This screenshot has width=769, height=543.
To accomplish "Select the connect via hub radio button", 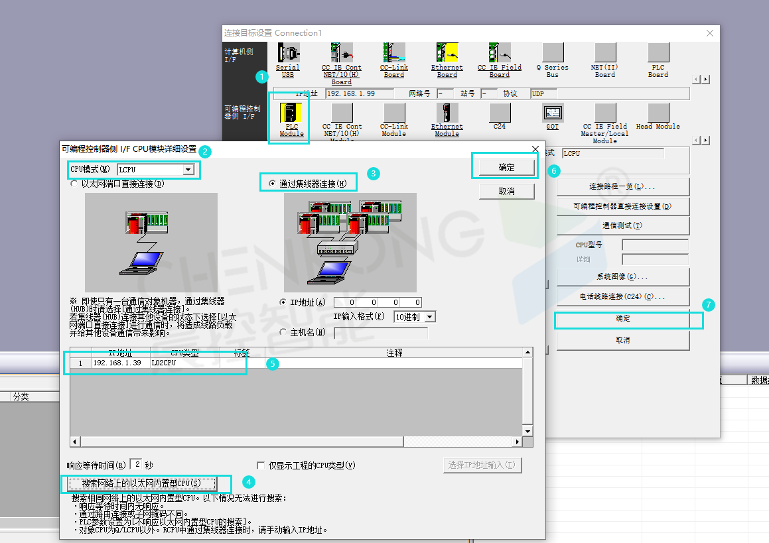I will pos(273,183).
